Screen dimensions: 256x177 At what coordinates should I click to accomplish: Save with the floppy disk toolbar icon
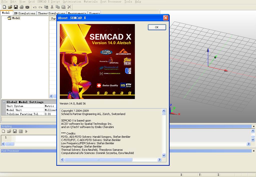click(16, 7)
